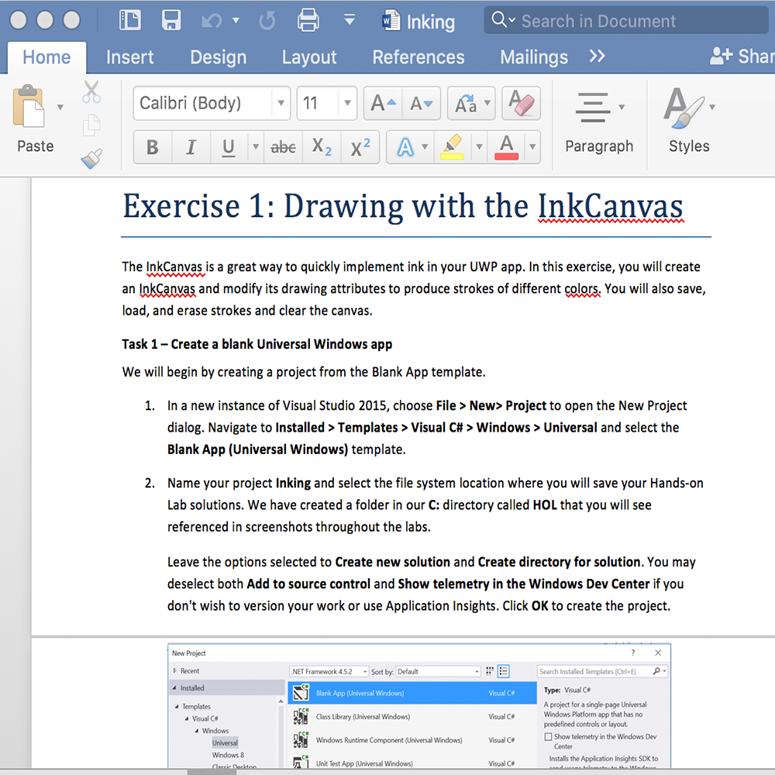Click the Paste clipboard icon
This screenshot has height=775, width=775.
[x=29, y=105]
